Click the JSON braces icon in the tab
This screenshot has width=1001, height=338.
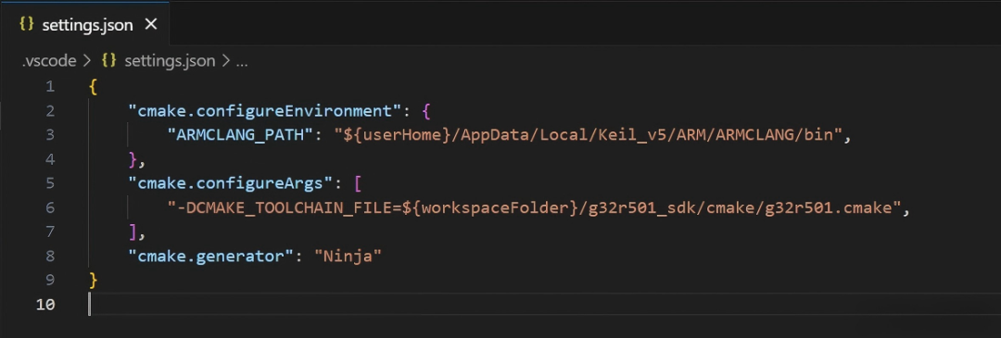(26, 24)
